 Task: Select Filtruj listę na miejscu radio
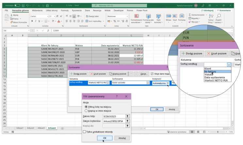(x=86, y=107)
